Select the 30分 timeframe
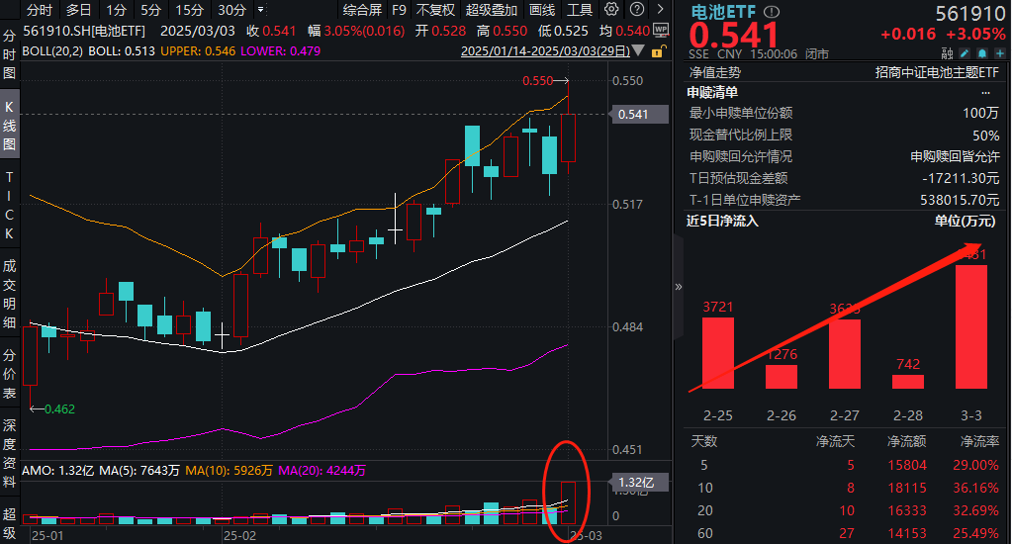 coord(231,10)
